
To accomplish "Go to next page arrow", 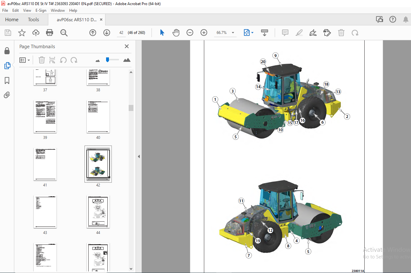I will pyautogui.click(x=107, y=33).
